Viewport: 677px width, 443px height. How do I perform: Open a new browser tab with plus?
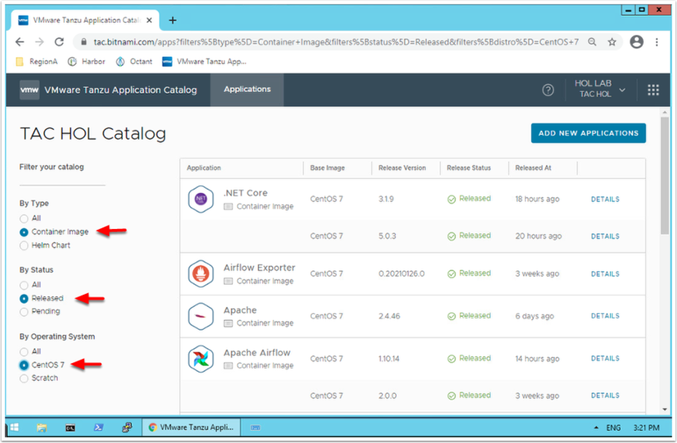173,21
